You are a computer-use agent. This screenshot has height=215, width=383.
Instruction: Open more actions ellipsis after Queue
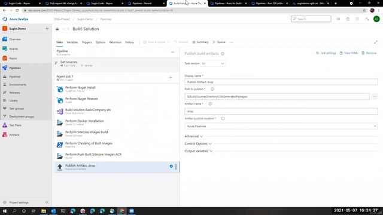coord(232,42)
